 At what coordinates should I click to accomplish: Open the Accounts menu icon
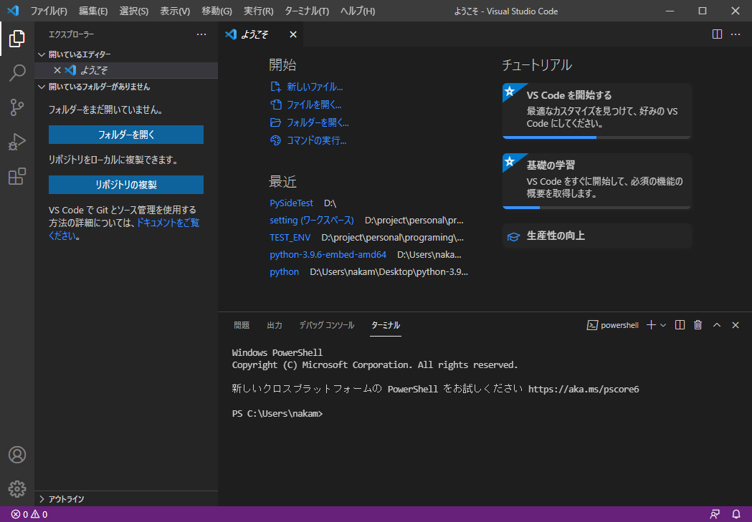tap(16, 455)
